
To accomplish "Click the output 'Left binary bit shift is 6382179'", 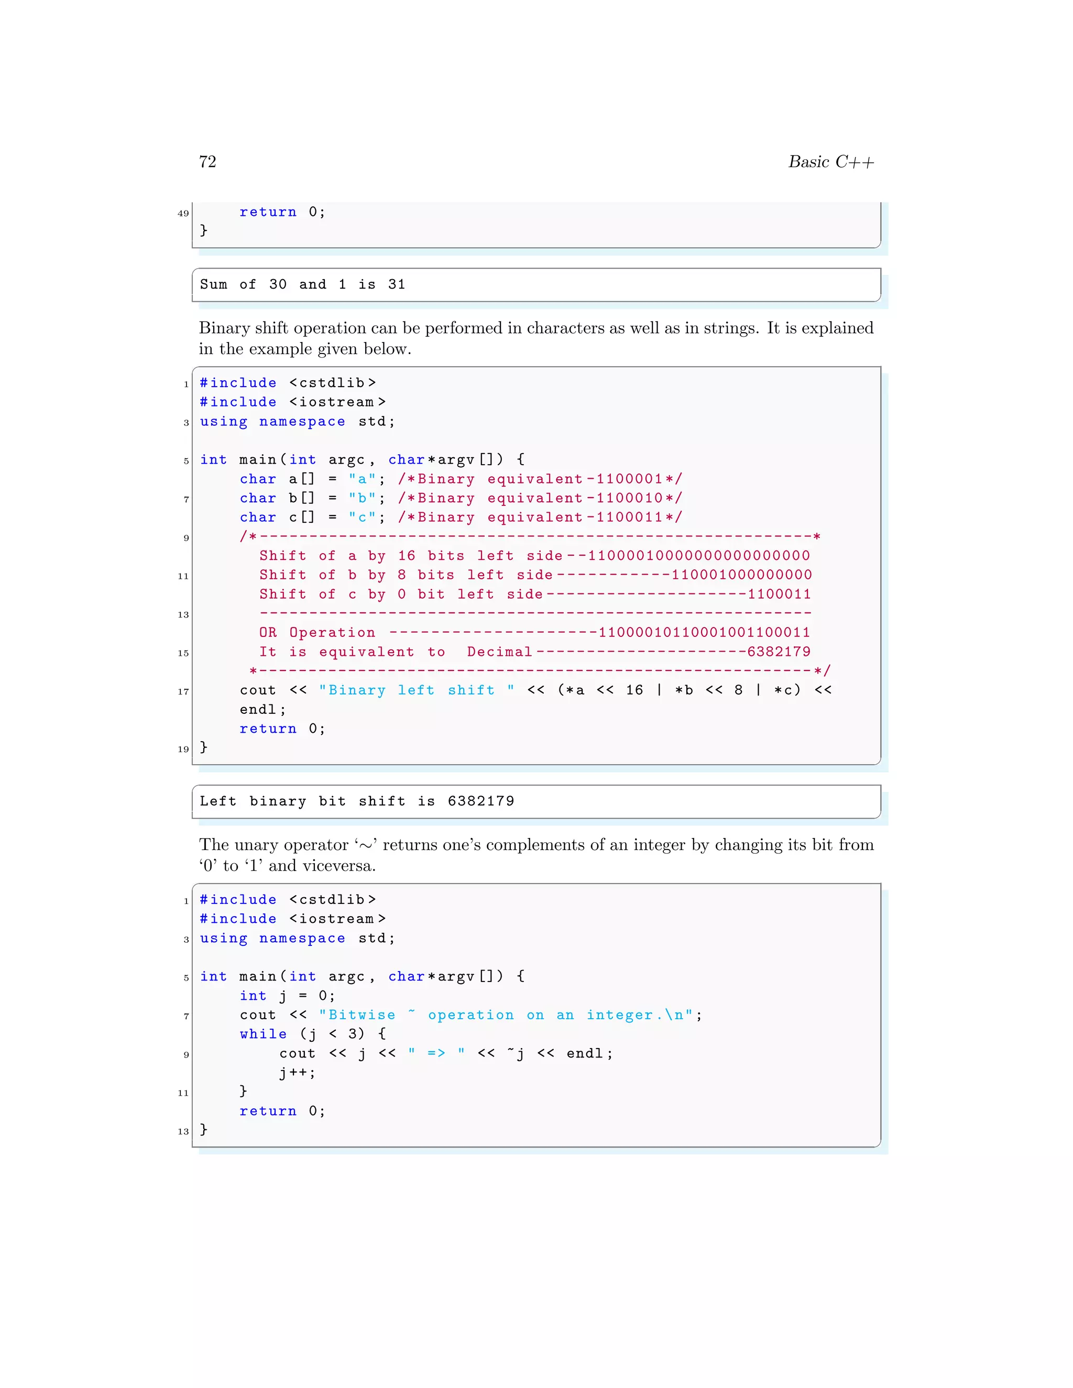I will (x=357, y=801).
